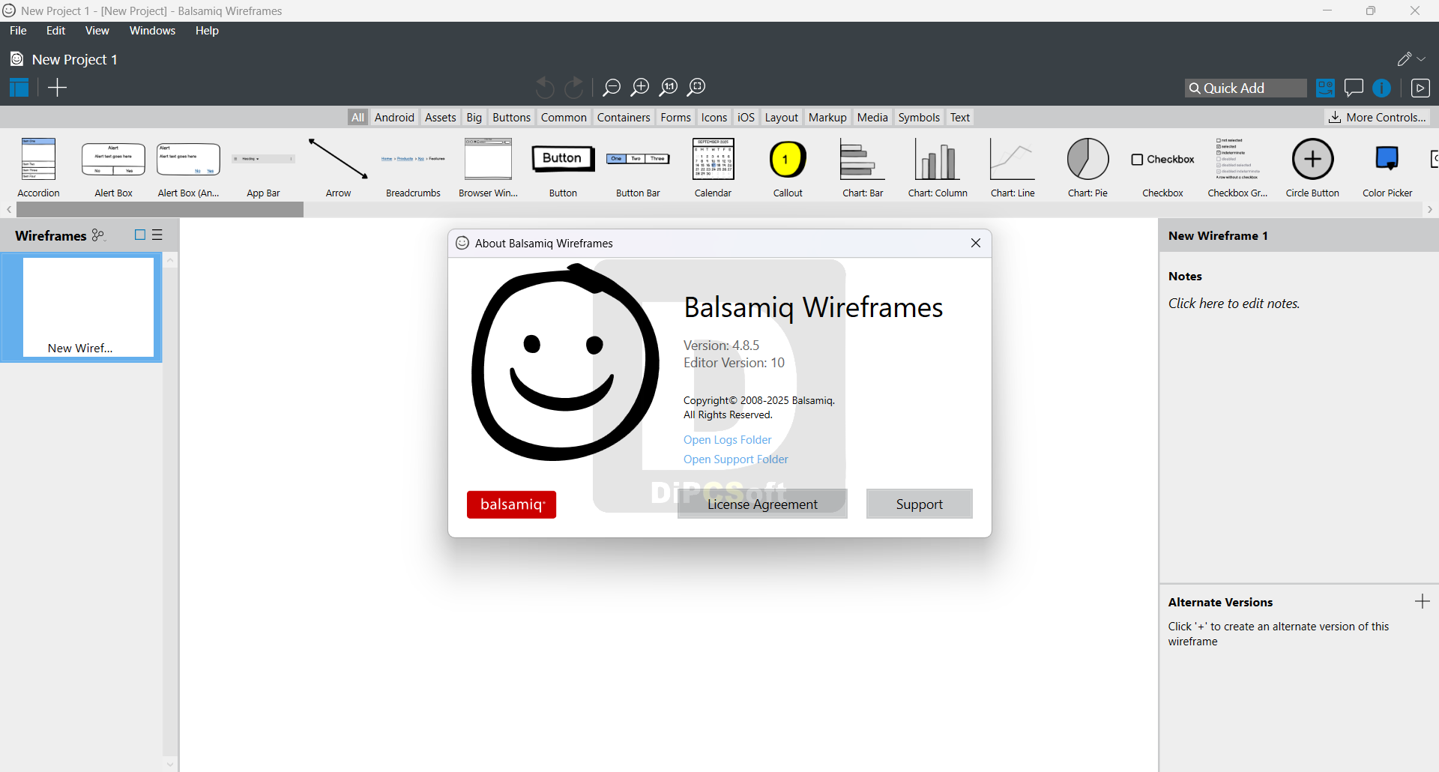
Task: Click the Support button
Action: pos(919,504)
